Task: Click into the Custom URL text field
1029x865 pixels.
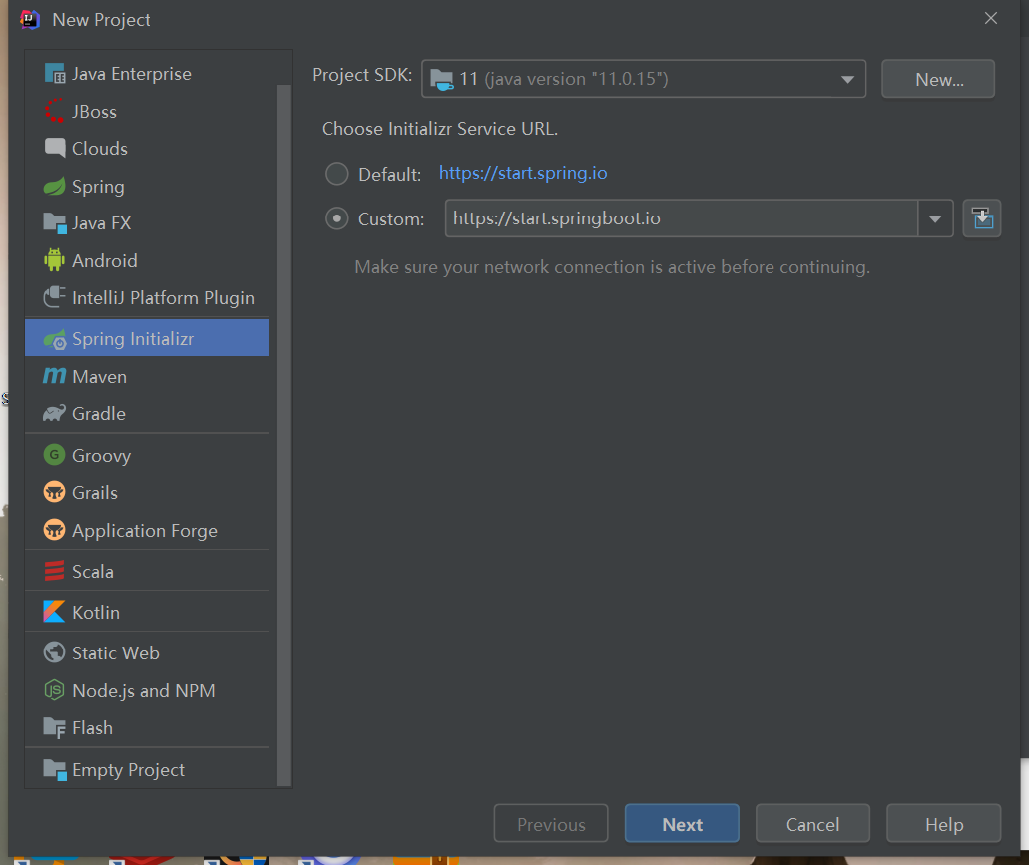Action: [x=681, y=218]
